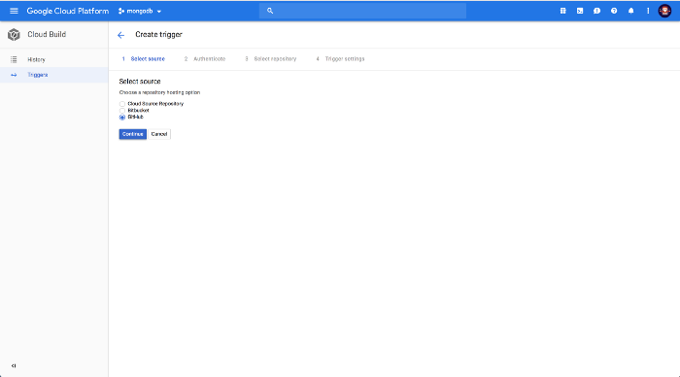Go back using the arrow beside Create trigger
The image size is (680, 377).
click(x=121, y=35)
